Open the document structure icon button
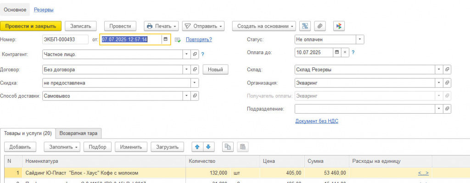The width and height of the screenshot is (470, 183). (x=305, y=26)
